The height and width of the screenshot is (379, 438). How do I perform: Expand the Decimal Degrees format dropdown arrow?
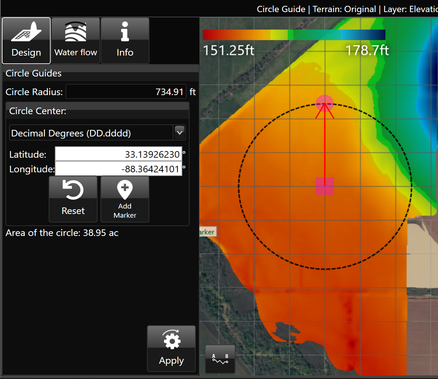click(x=180, y=132)
